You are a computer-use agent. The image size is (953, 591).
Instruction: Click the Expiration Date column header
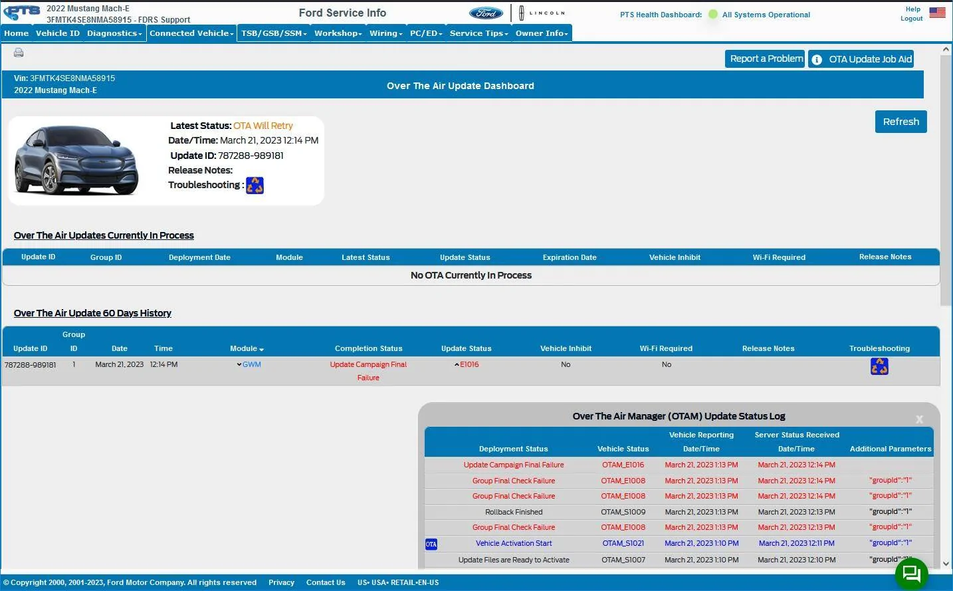pyautogui.click(x=570, y=257)
